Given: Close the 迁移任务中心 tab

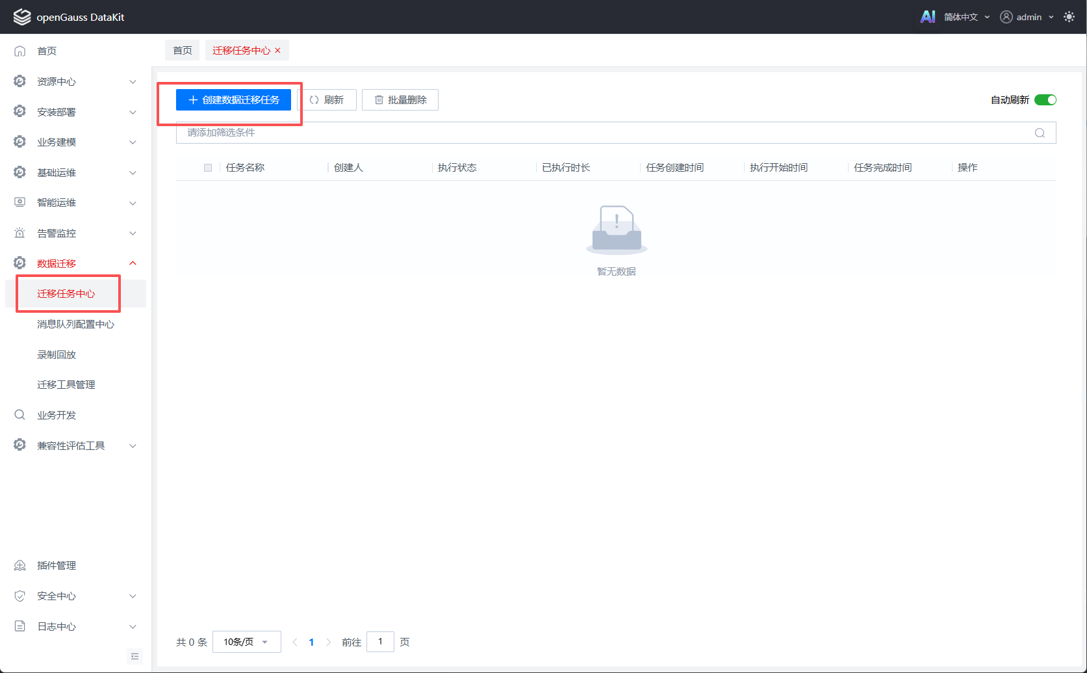Looking at the screenshot, I should click(x=278, y=50).
